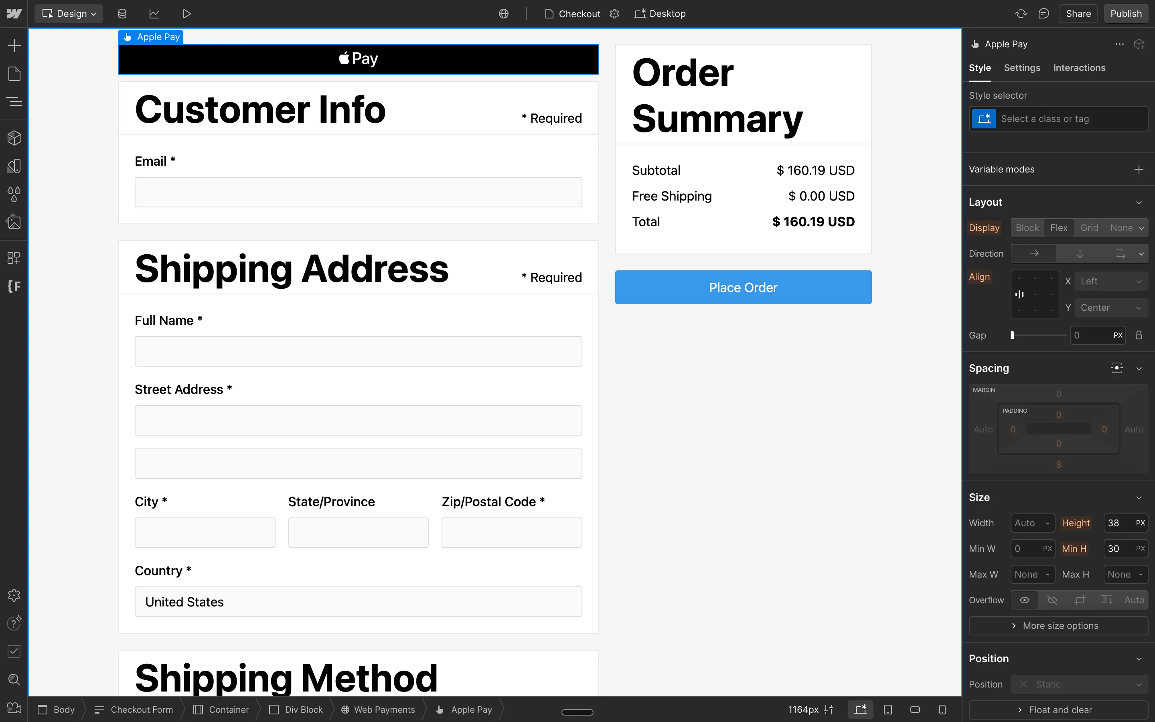This screenshot has height=722, width=1155.
Task: Open the search icon in sidebar
Action: coord(14,679)
